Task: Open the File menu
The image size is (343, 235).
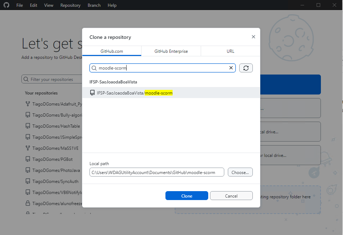Action: pyautogui.click(x=20, y=5)
